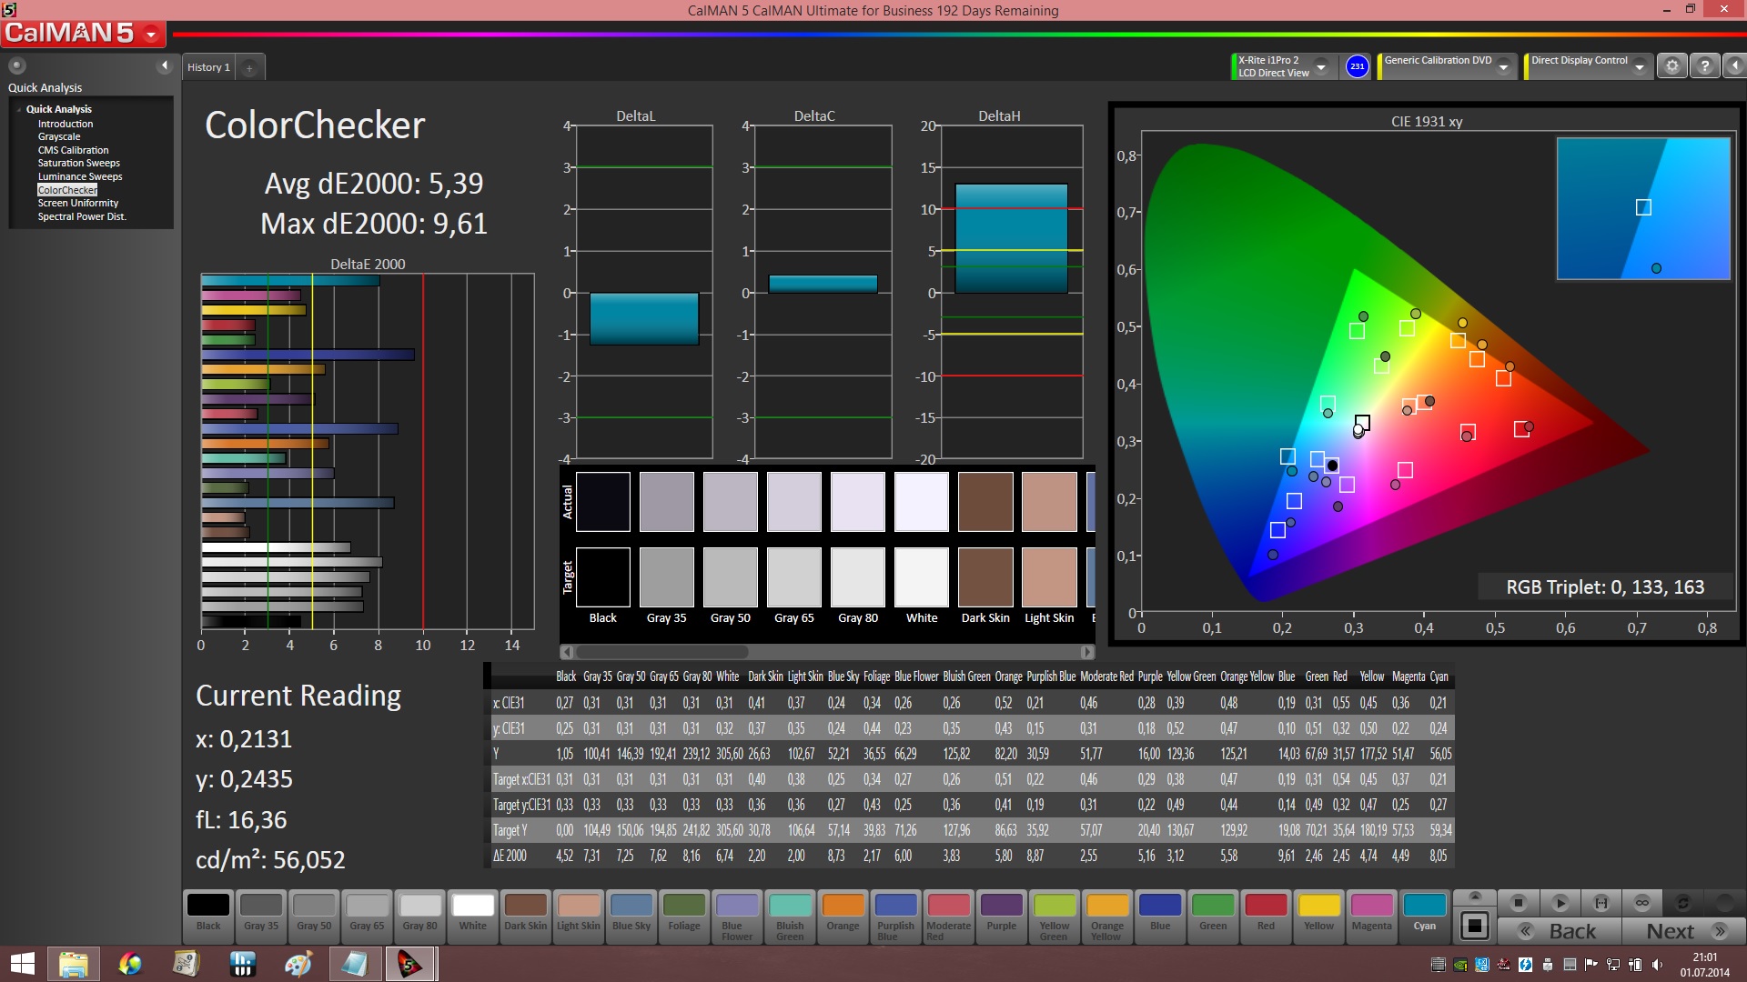Go Back to the previous page
Image resolution: width=1747 pixels, height=982 pixels.
(x=1560, y=931)
